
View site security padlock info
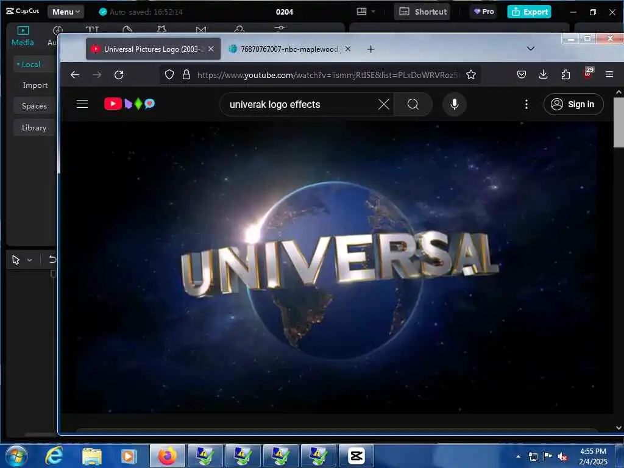186,74
